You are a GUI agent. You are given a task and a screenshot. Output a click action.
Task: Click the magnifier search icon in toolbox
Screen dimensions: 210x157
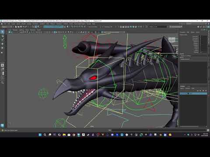coord(2,82)
